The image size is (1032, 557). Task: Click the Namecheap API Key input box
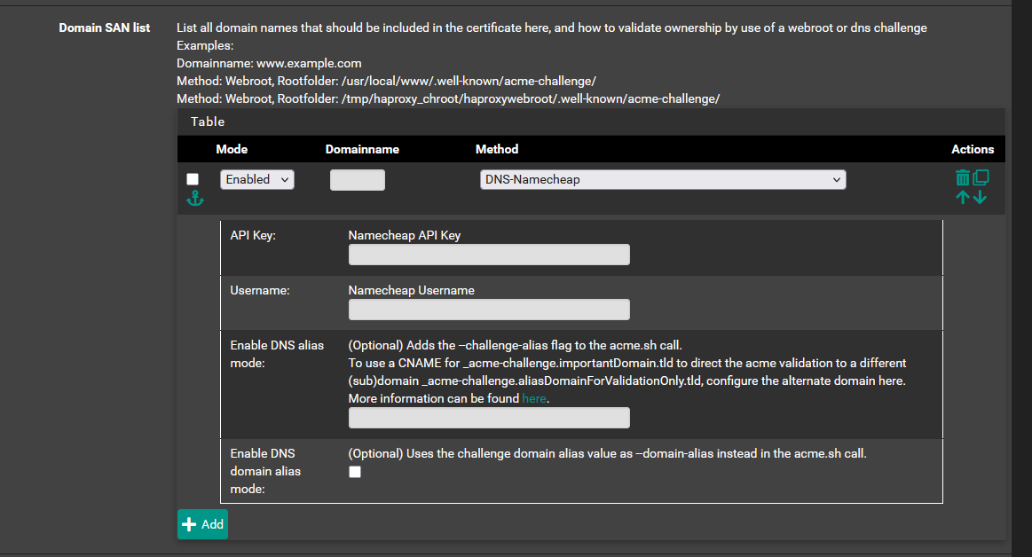click(x=488, y=255)
